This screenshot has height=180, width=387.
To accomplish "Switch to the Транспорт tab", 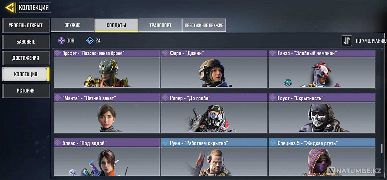I will coord(160,25).
